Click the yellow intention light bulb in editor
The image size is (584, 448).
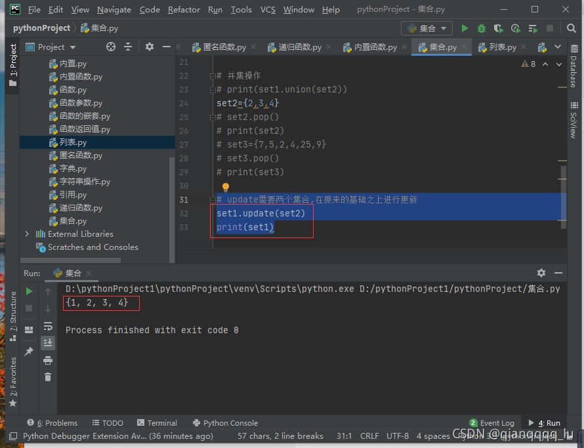(226, 187)
